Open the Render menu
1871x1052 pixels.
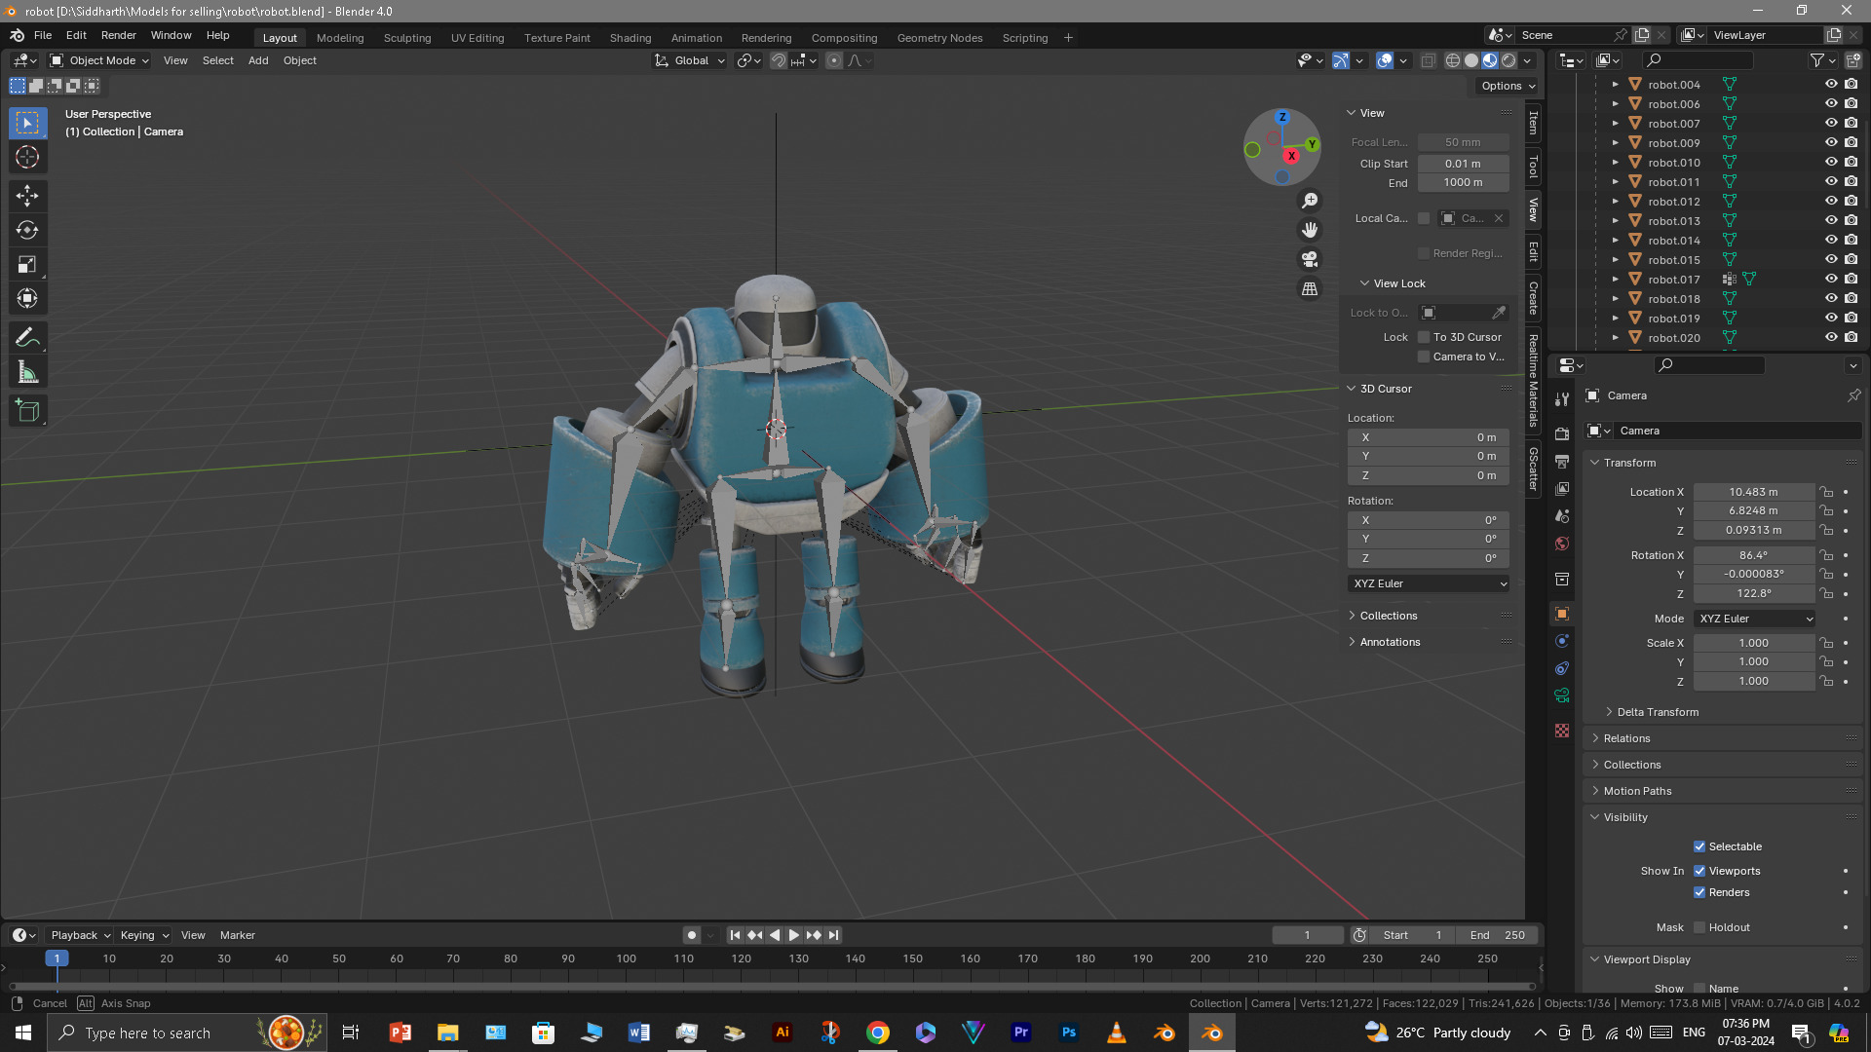click(119, 35)
